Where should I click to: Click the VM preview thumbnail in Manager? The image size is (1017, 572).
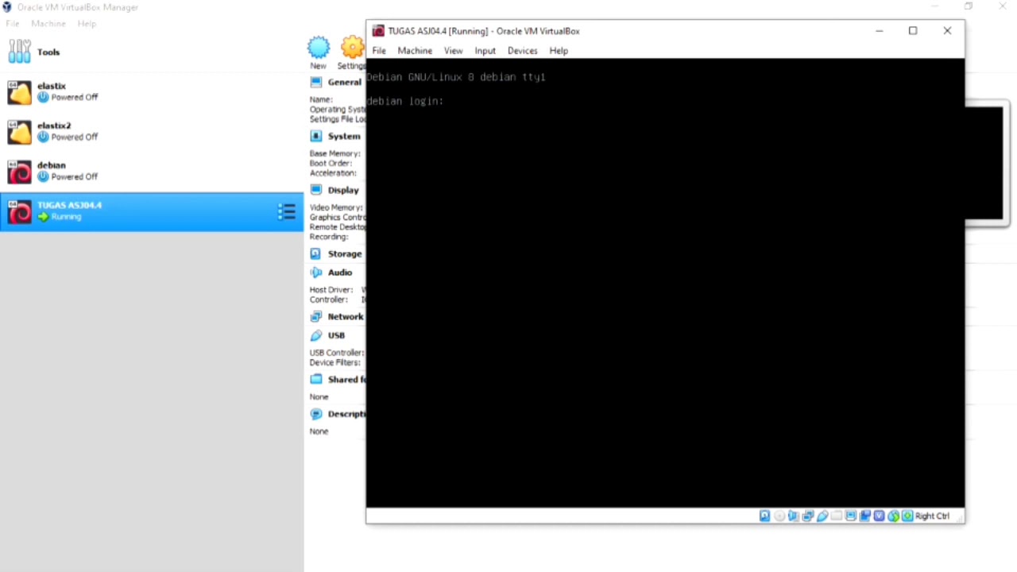(x=985, y=163)
